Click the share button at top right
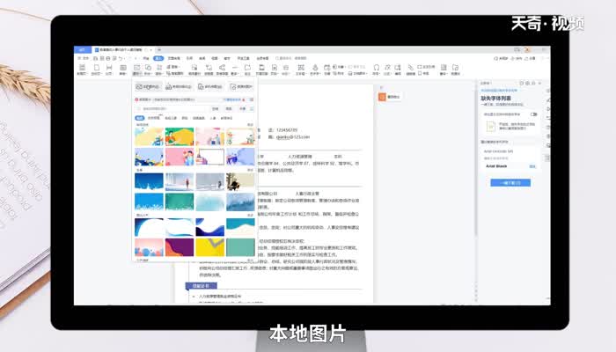The height and width of the screenshot is (352, 616). 531,58
